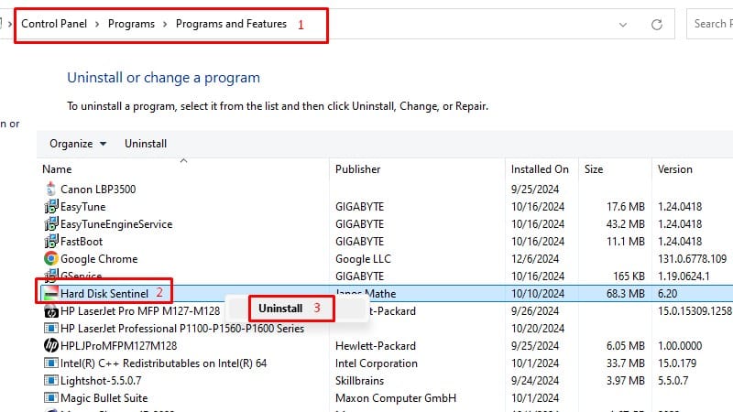Select the EasyTuneEngineService entry
733x412 pixels.
(x=116, y=224)
